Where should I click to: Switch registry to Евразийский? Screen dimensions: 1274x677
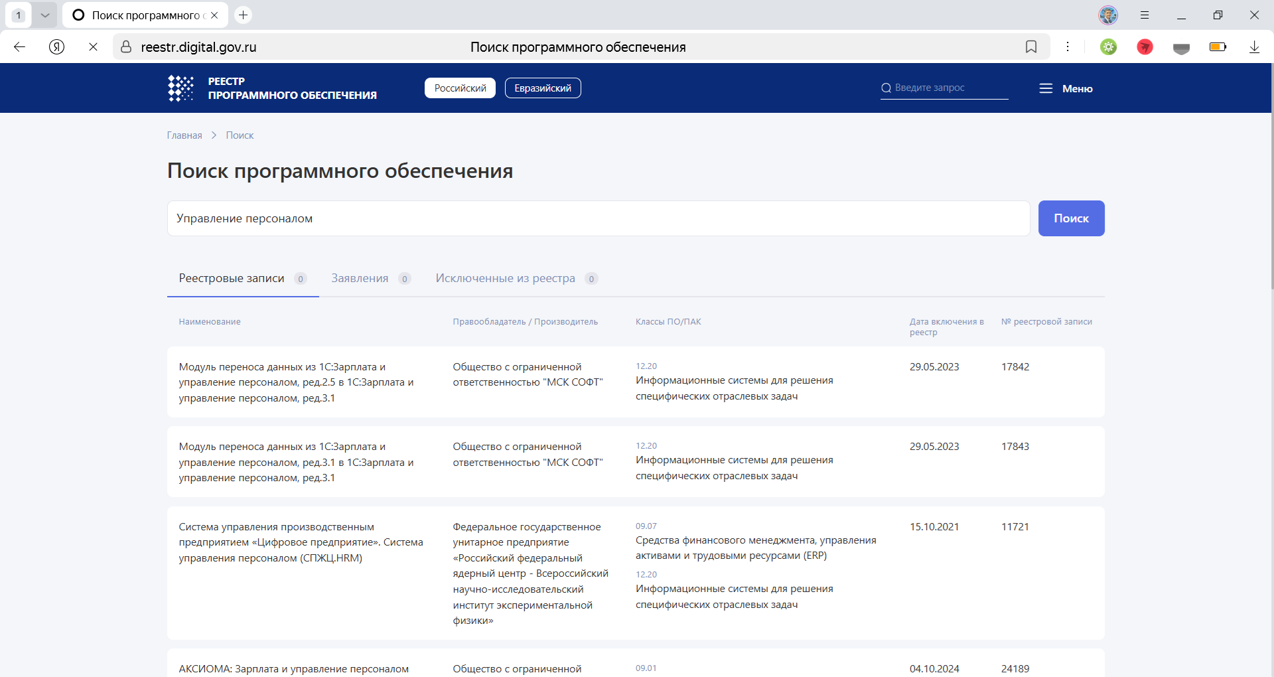point(543,88)
